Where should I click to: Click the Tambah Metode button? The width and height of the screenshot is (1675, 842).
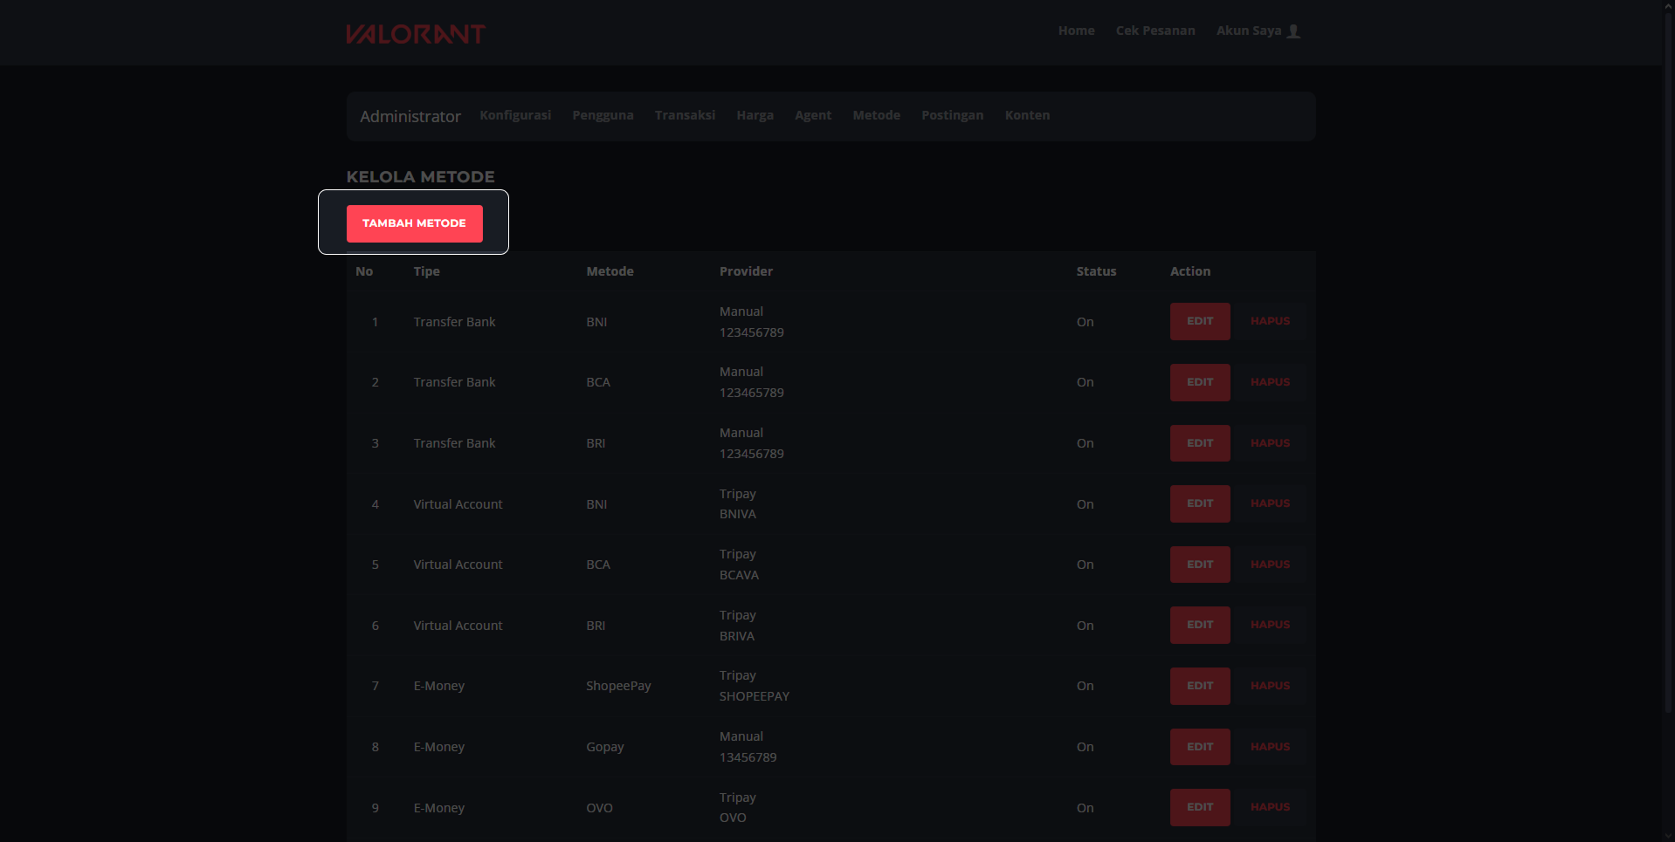pyautogui.click(x=414, y=223)
